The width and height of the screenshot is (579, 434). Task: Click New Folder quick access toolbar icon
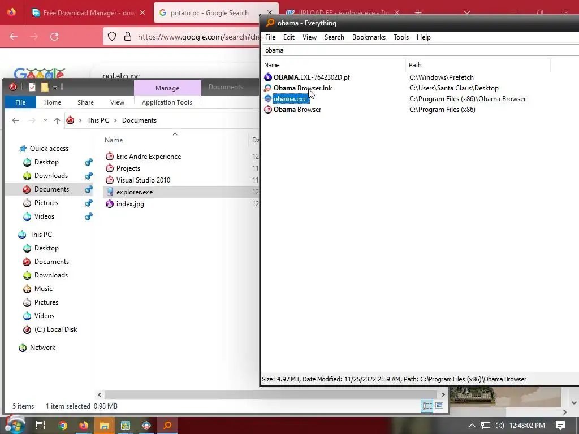(x=44, y=86)
